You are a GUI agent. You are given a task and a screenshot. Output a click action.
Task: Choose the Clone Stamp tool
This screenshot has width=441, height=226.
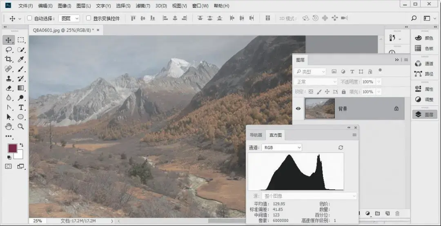click(x=9, y=79)
